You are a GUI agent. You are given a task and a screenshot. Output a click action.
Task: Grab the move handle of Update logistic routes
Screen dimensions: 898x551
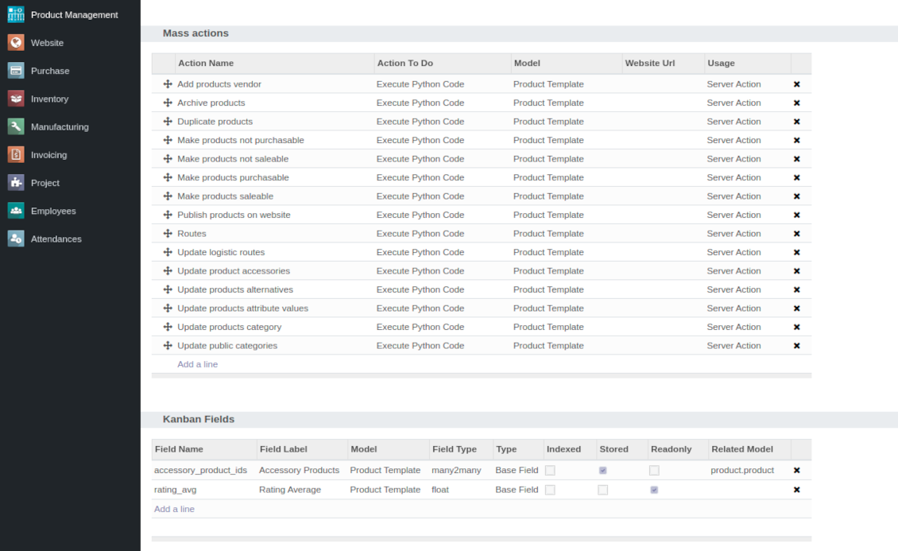[x=168, y=252]
